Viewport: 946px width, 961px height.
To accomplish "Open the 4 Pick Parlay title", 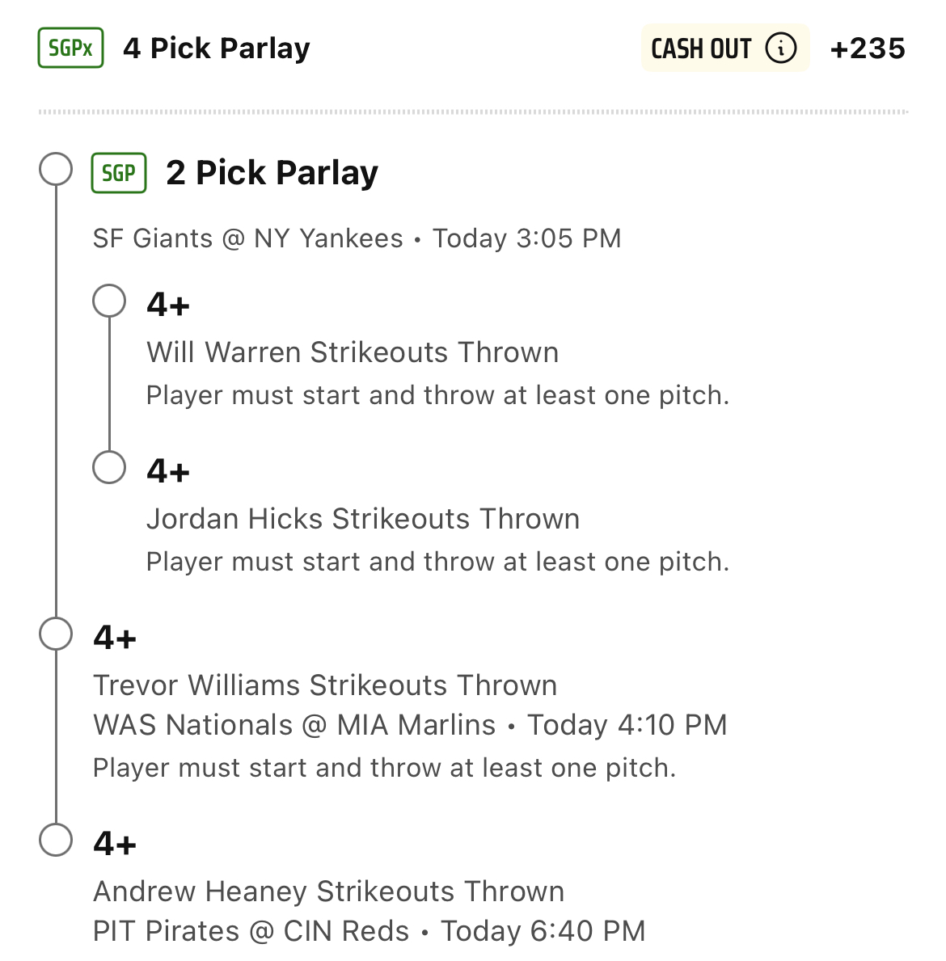I will click(x=216, y=48).
